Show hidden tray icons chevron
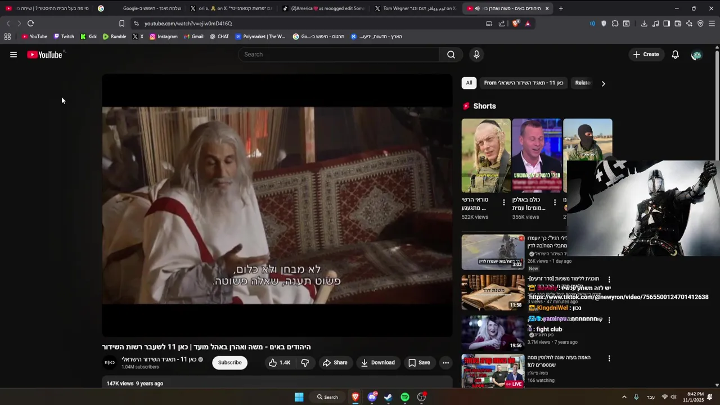The image size is (720, 405). [624, 397]
